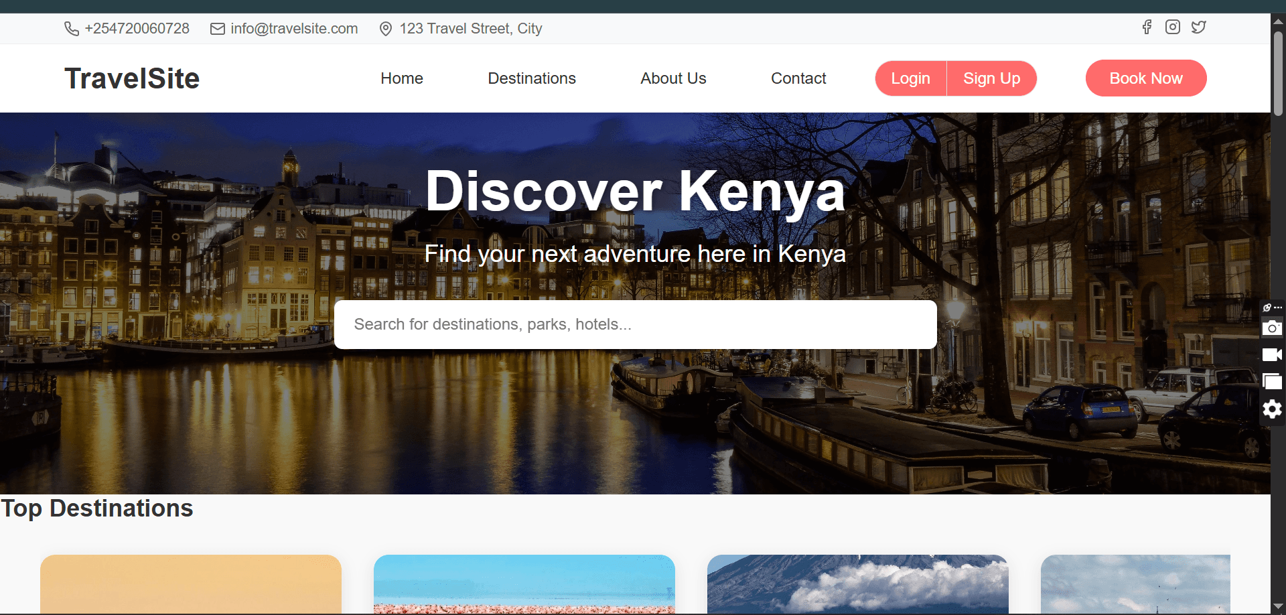Image resolution: width=1286 pixels, height=615 pixels.
Task: Open the settings gear in side widget
Action: tap(1272, 409)
